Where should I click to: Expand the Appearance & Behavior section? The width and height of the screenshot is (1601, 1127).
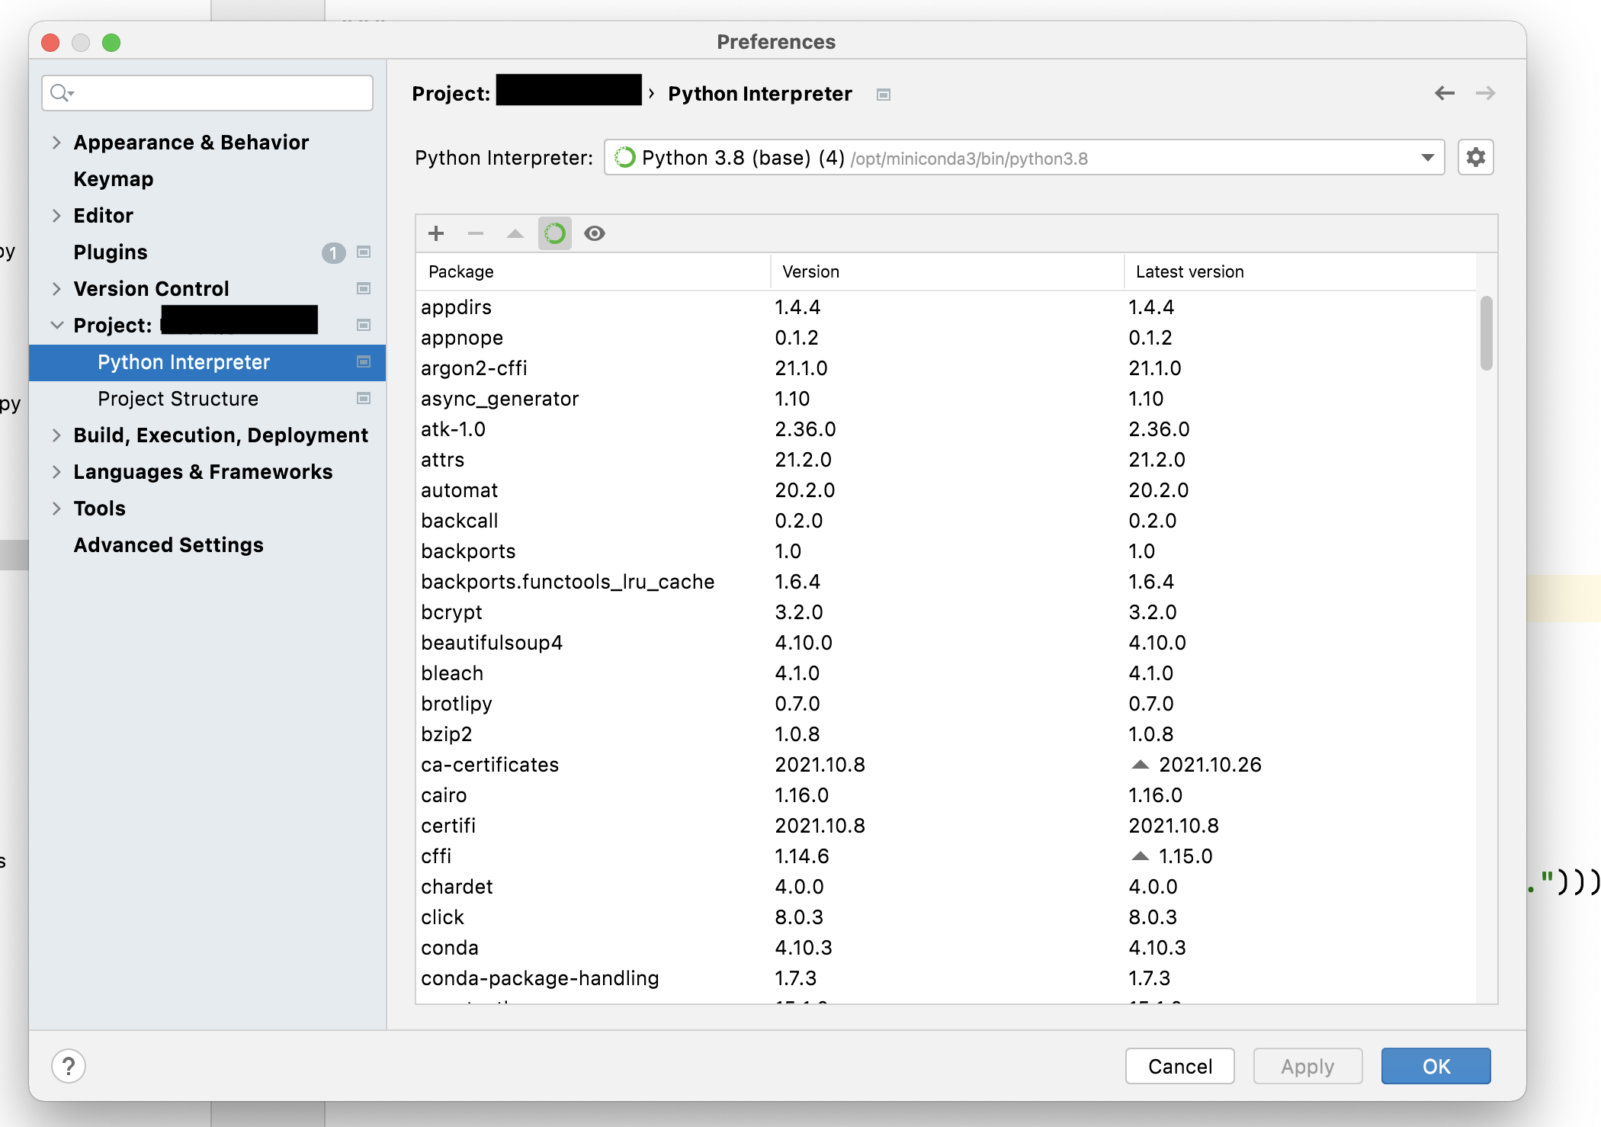(56, 143)
